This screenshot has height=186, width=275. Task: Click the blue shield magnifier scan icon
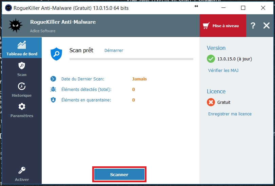(56, 54)
